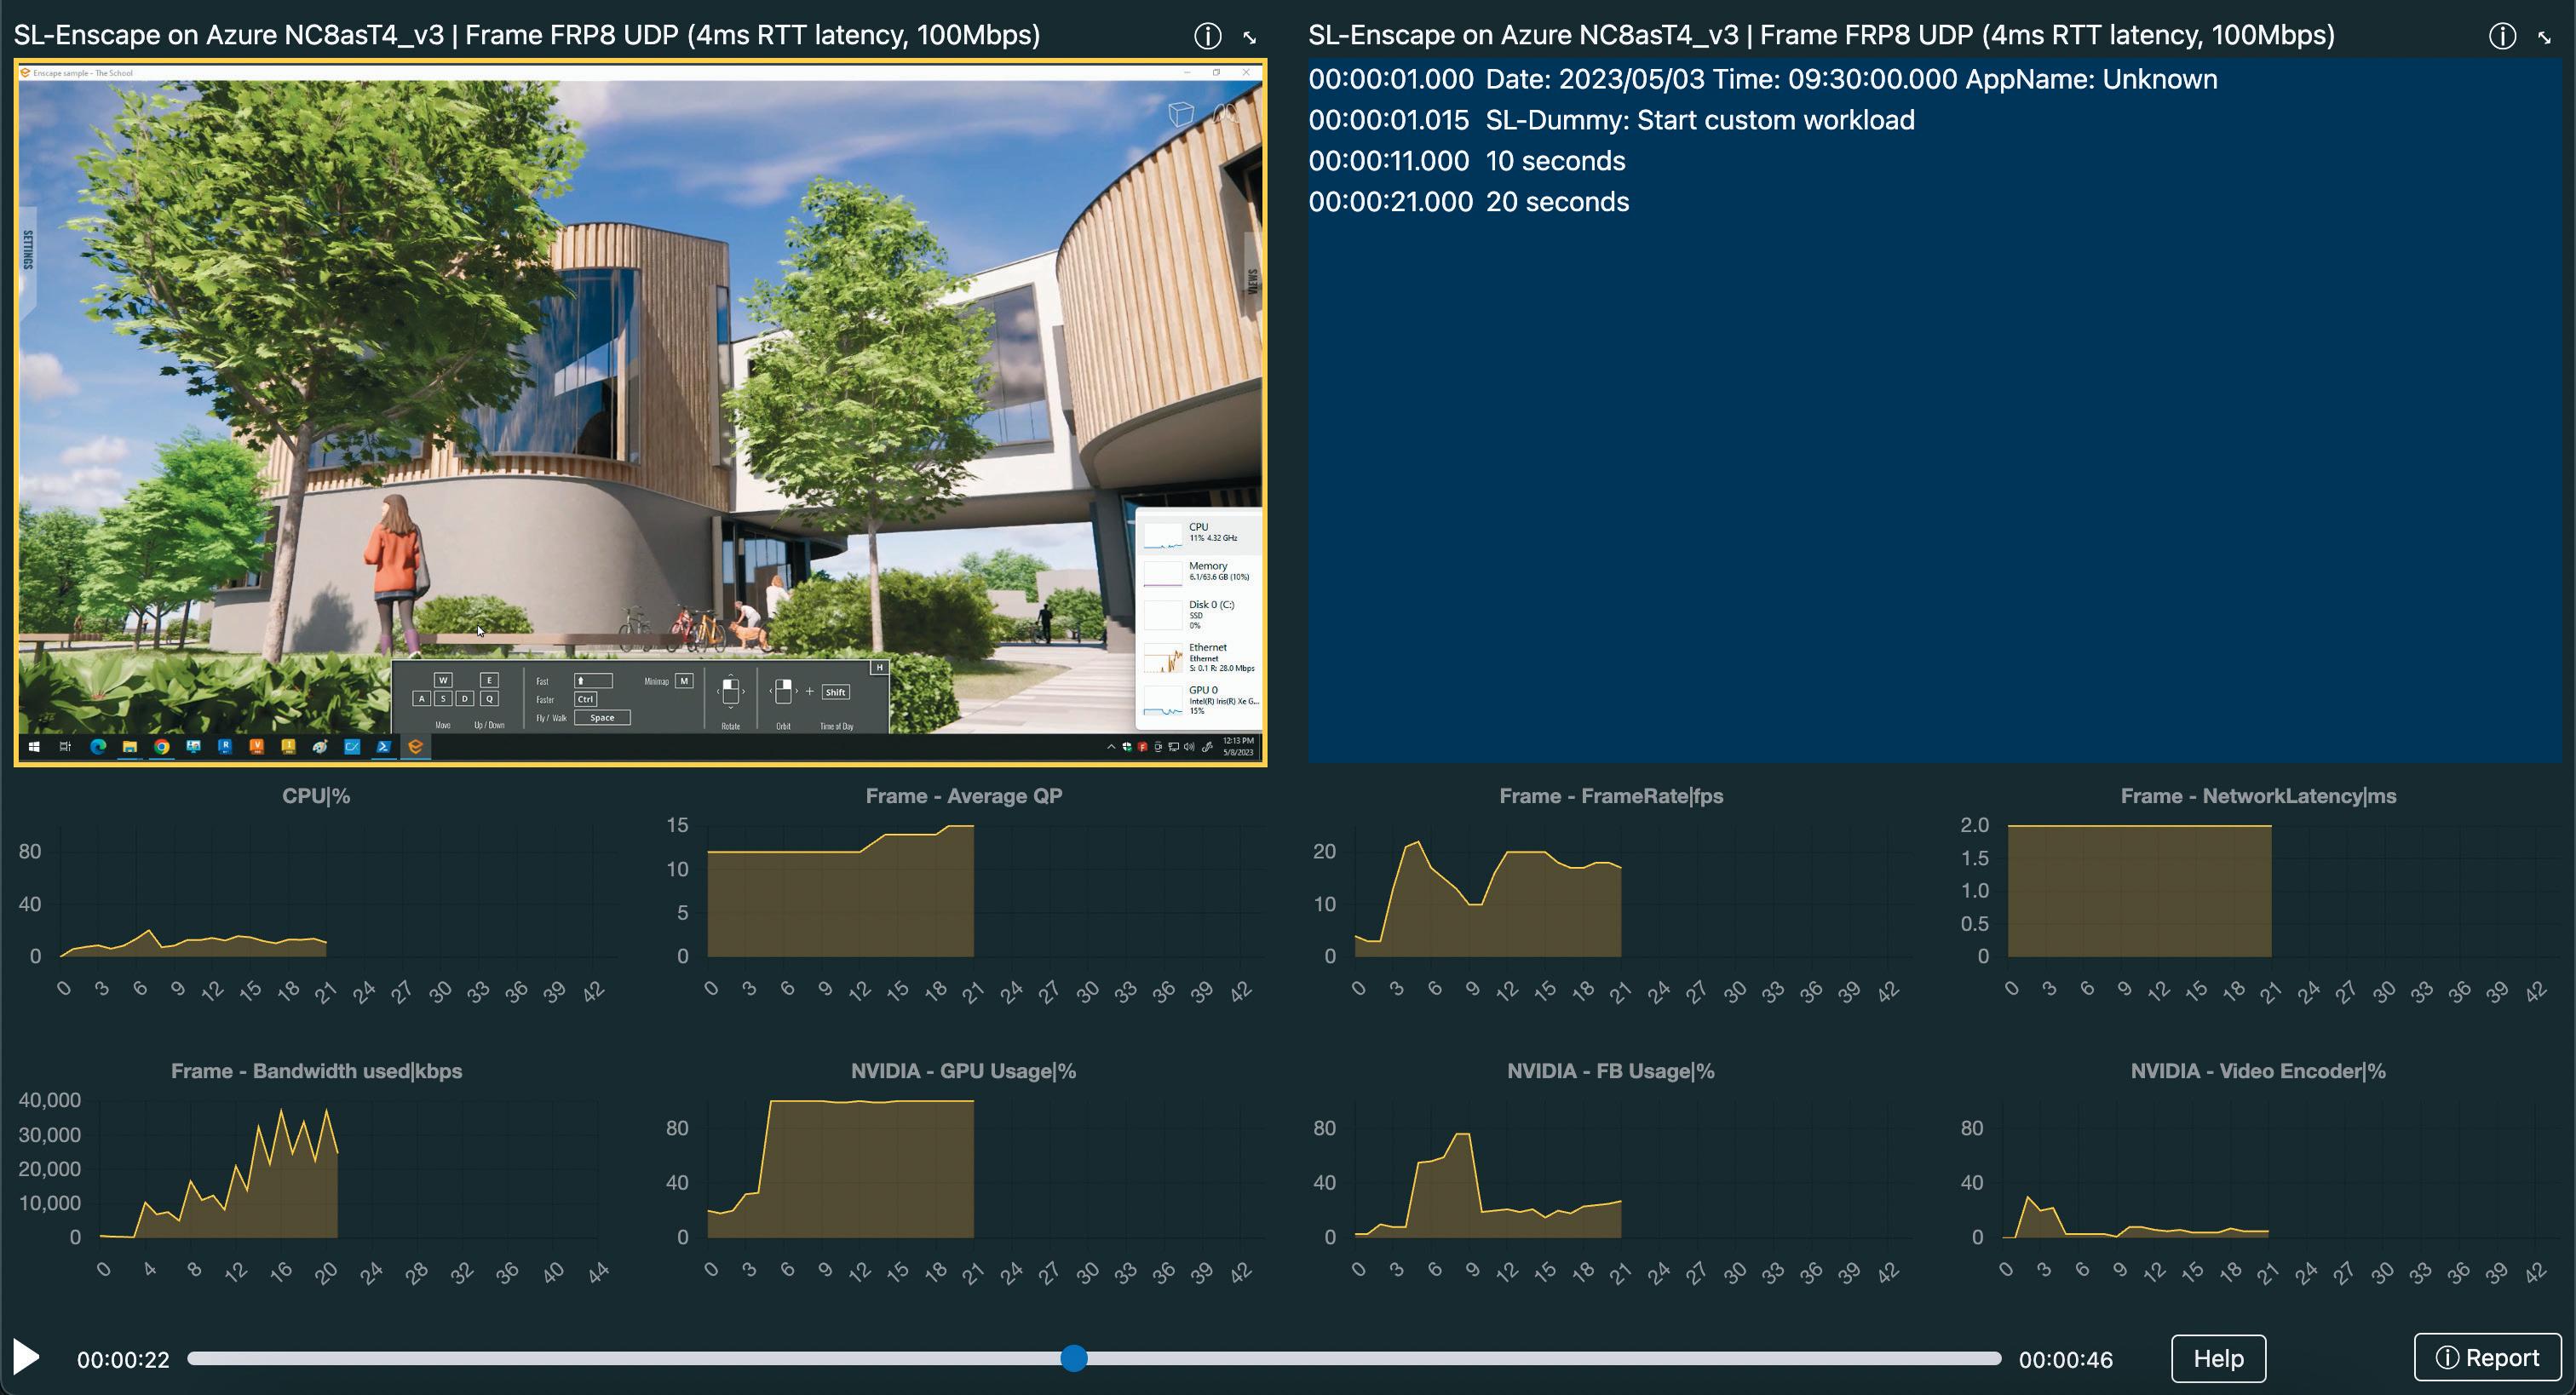Image resolution: width=2576 pixels, height=1395 pixels.
Task: Select the GPU 0 entry in the performance widget
Action: 1199,700
